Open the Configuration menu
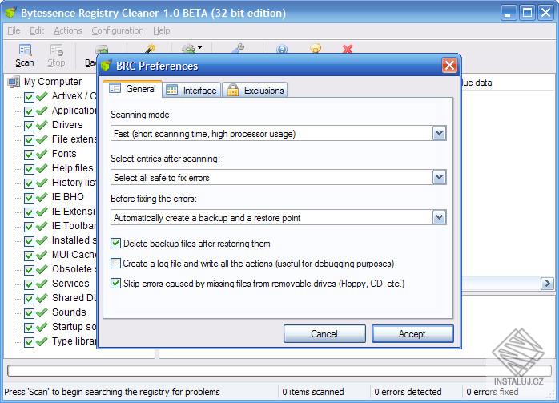This screenshot has height=403, width=559. click(118, 30)
